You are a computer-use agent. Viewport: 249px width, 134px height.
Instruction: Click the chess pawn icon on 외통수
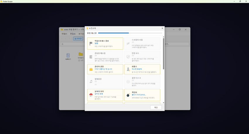tap(128, 69)
